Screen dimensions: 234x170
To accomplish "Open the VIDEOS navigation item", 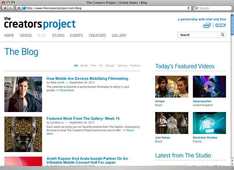I will [x=26, y=36].
